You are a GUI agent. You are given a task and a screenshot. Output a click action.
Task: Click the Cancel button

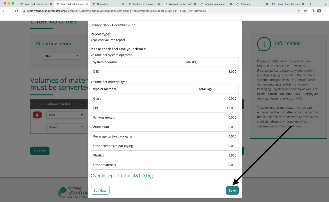[40, 151]
